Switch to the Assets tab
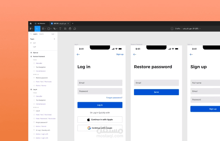The width and height of the screenshot is (220, 141). click(41, 34)
